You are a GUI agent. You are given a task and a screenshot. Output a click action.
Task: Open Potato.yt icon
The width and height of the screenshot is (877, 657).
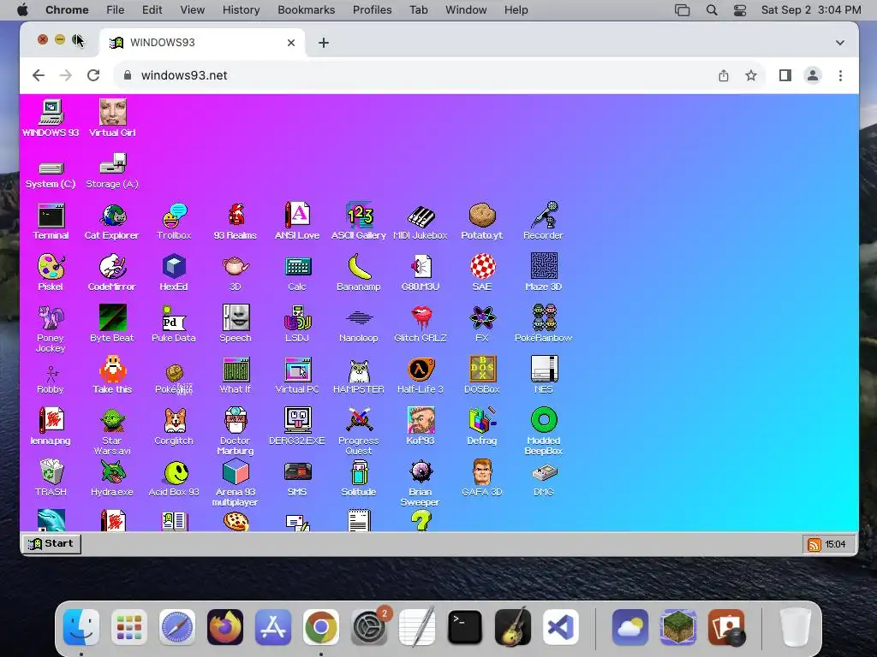[482, 222]
